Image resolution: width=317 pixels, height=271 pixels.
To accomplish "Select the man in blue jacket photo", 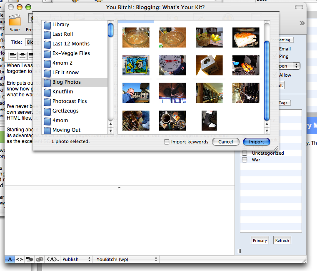I will point(136,93).
